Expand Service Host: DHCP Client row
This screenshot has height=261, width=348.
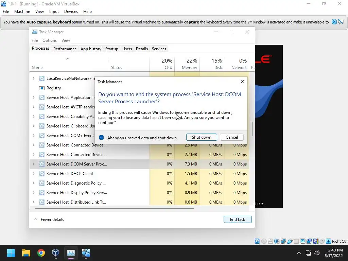[34, 174]
